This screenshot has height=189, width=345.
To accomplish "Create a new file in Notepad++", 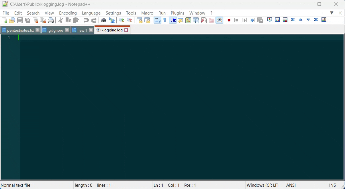I will [4, 20].
